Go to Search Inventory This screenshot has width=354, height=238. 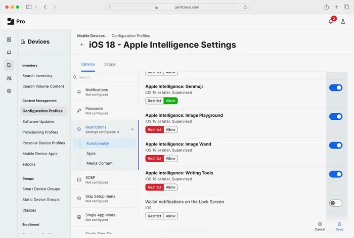(x=37, y=76)
